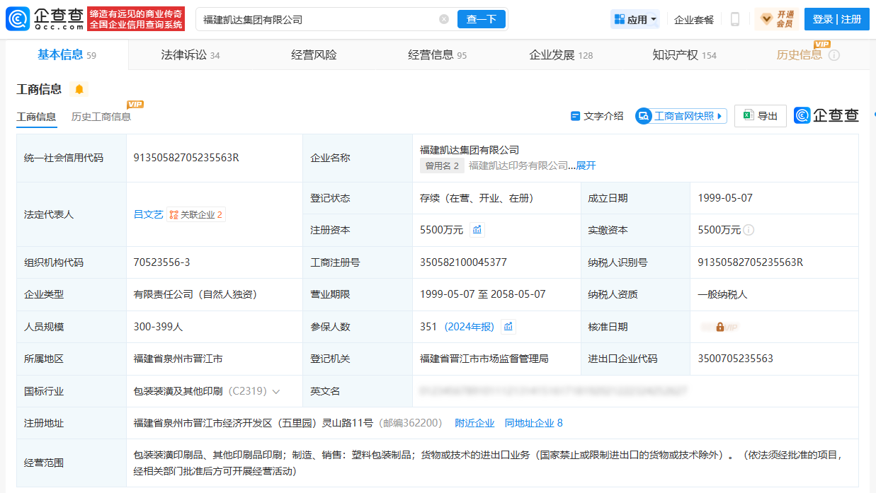Click the 导出 Excel export button
The height and width of the screenshot is (493, 876).
pos(760,116)
